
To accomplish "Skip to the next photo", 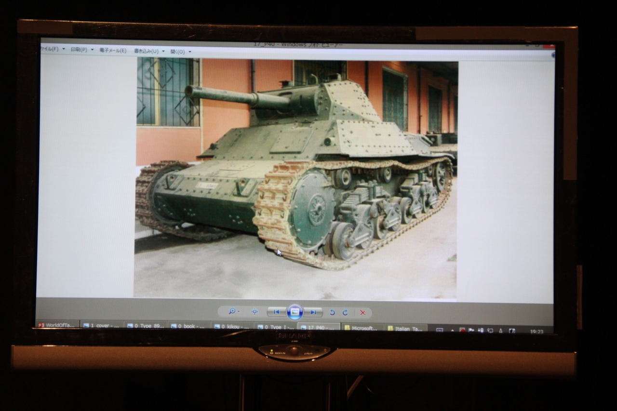I will [x=313, y=312].
